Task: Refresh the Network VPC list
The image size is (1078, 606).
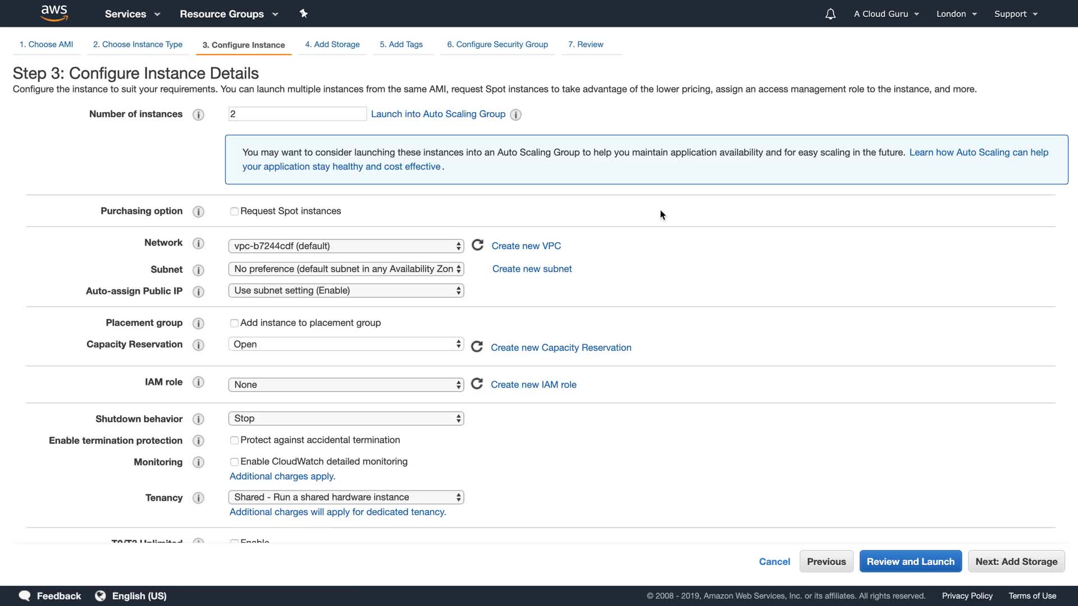Action: pyautogui.click(x=477, y=245)
